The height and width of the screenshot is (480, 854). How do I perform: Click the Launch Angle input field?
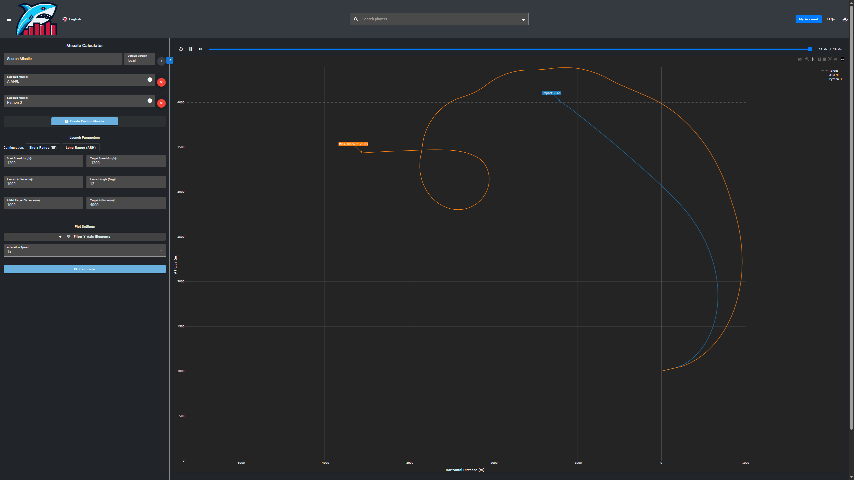click(126, 182)
